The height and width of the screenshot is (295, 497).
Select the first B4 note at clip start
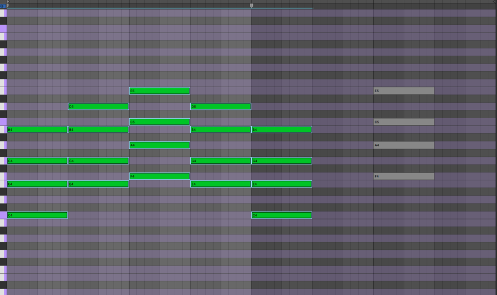(37, 130)
